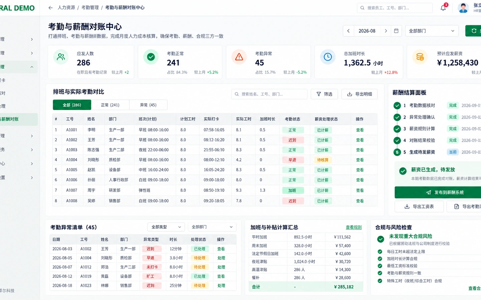Open the user avatar menu
481x300 pixels.
point(463,8)
